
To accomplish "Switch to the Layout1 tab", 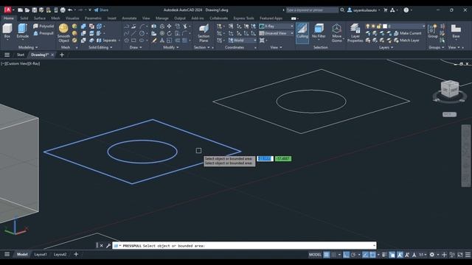I will point(41,255).
